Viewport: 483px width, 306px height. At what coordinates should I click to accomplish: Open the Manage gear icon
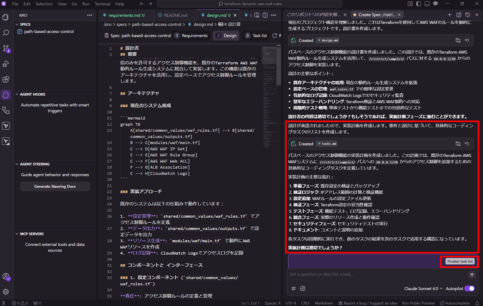click(x=6, y=292)
